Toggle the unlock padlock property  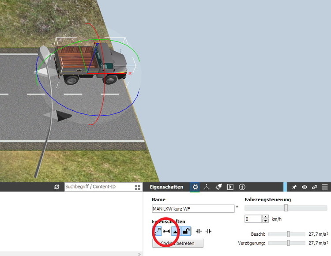pyautogui.click(x=186, y=231)
